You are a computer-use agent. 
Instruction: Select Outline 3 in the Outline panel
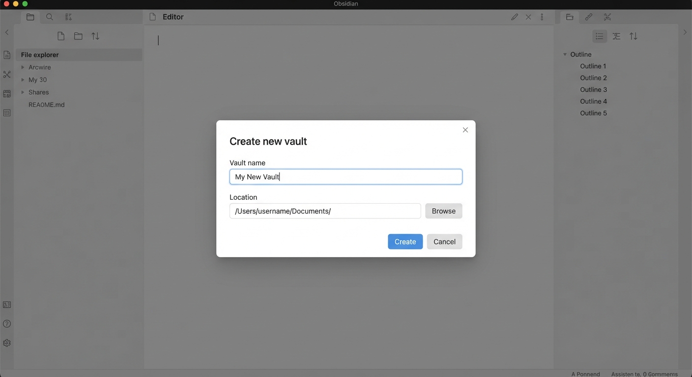coord(593,89)
